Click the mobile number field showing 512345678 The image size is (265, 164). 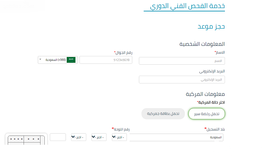[x=106, y=60]
